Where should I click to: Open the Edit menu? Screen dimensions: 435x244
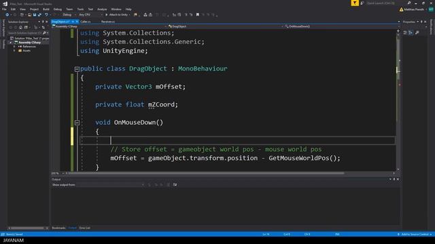coord(13,9)
